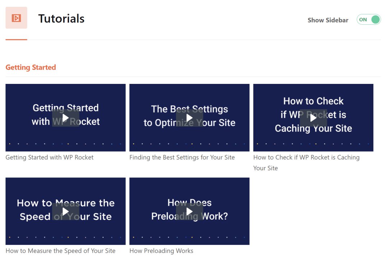388x266 pixels.
Task: Select the "How Does Preloading Work?" thumbnail
Action: pyautogui.click(x=189, y=211)
